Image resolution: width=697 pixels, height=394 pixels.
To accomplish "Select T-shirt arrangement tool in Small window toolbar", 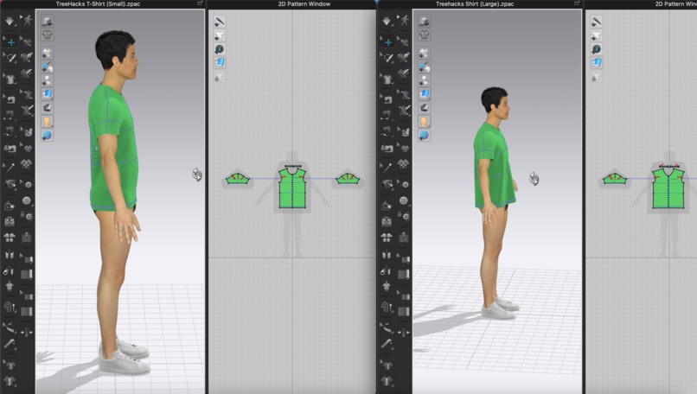I will coord(10,79).
